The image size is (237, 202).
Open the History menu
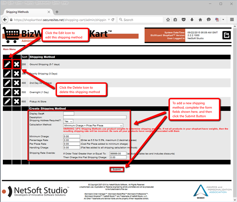(29, 3)
